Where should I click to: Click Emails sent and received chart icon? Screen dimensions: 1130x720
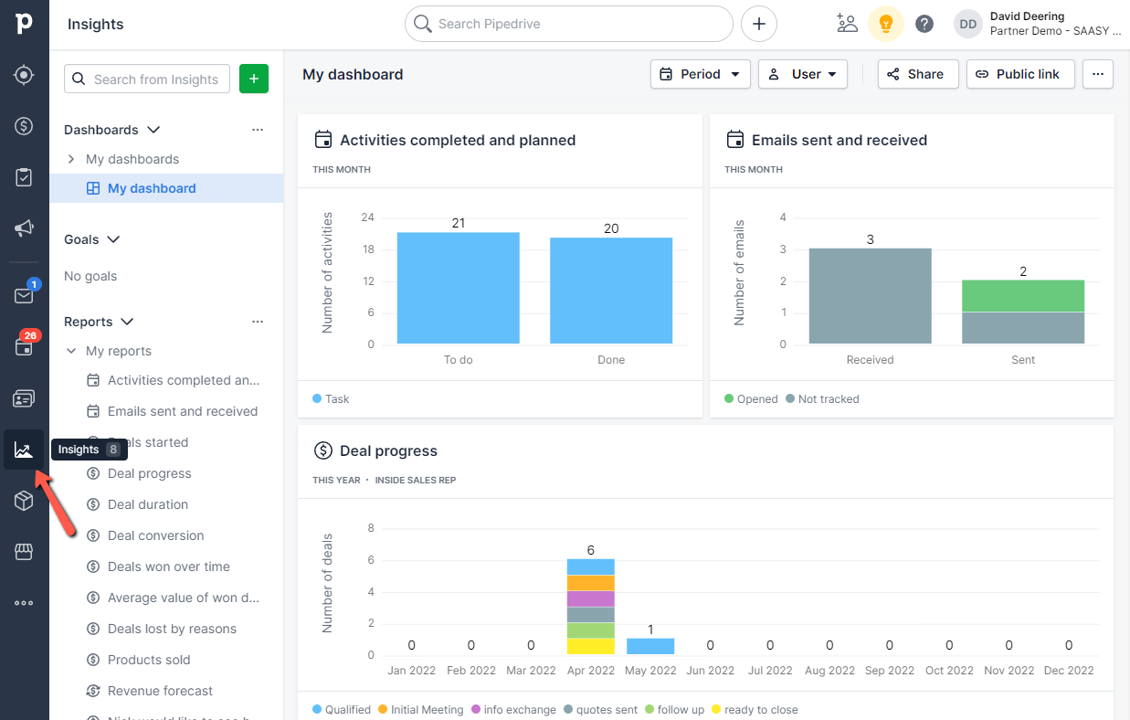pos(734,140)
